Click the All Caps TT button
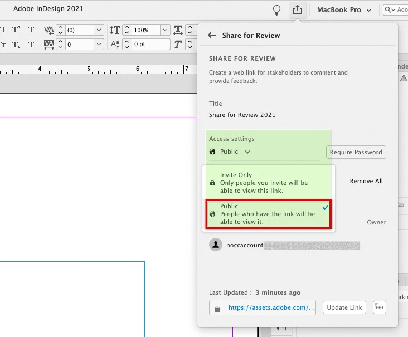 tap(3, 30)
